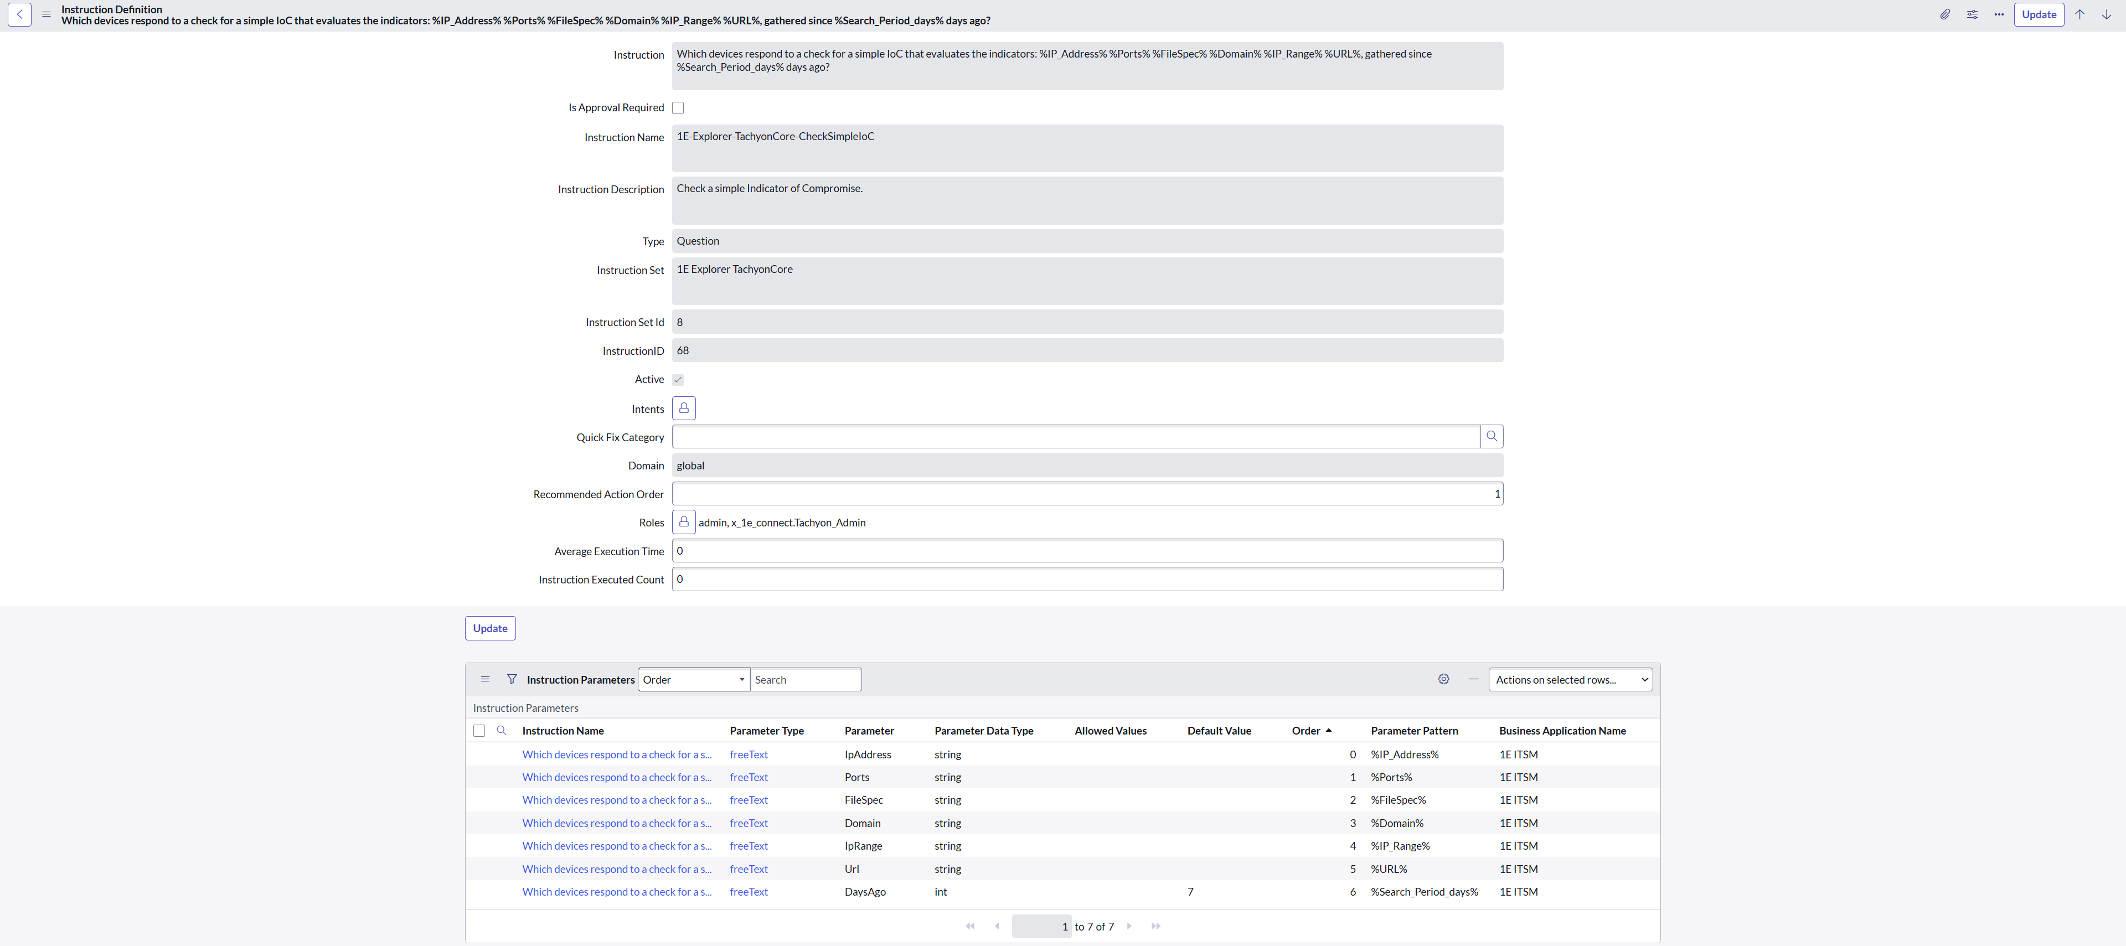Toggle the Active checkbox
This screenshot has height=946, width=2126.
(678, 379)
